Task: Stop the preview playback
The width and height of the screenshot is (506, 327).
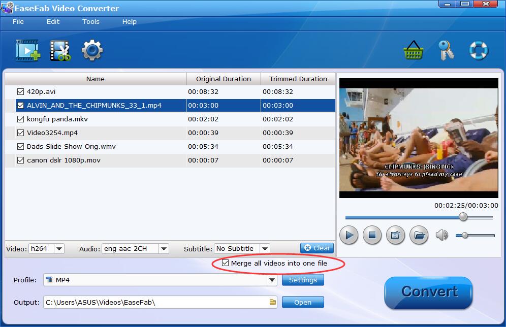Action: (x=372, y=235)
